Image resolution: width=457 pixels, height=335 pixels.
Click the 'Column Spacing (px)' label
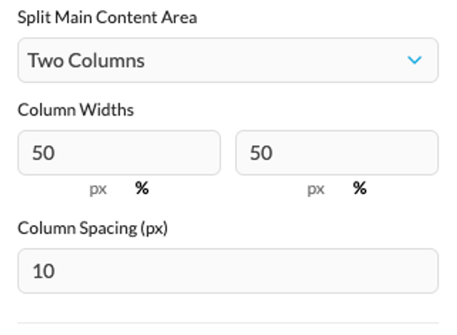tap(93, 228)
